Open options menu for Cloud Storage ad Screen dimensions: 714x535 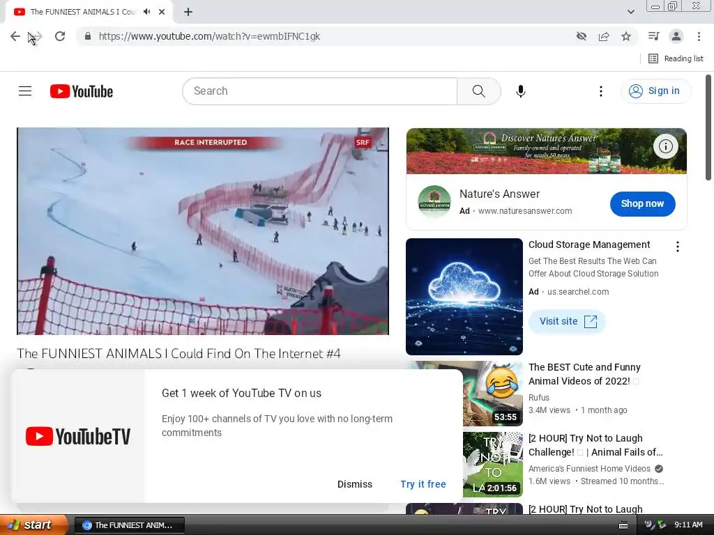coord(678,247)
